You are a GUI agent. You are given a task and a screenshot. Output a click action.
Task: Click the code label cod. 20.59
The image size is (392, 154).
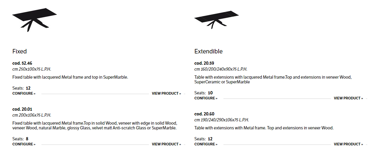tap(204, 63)
